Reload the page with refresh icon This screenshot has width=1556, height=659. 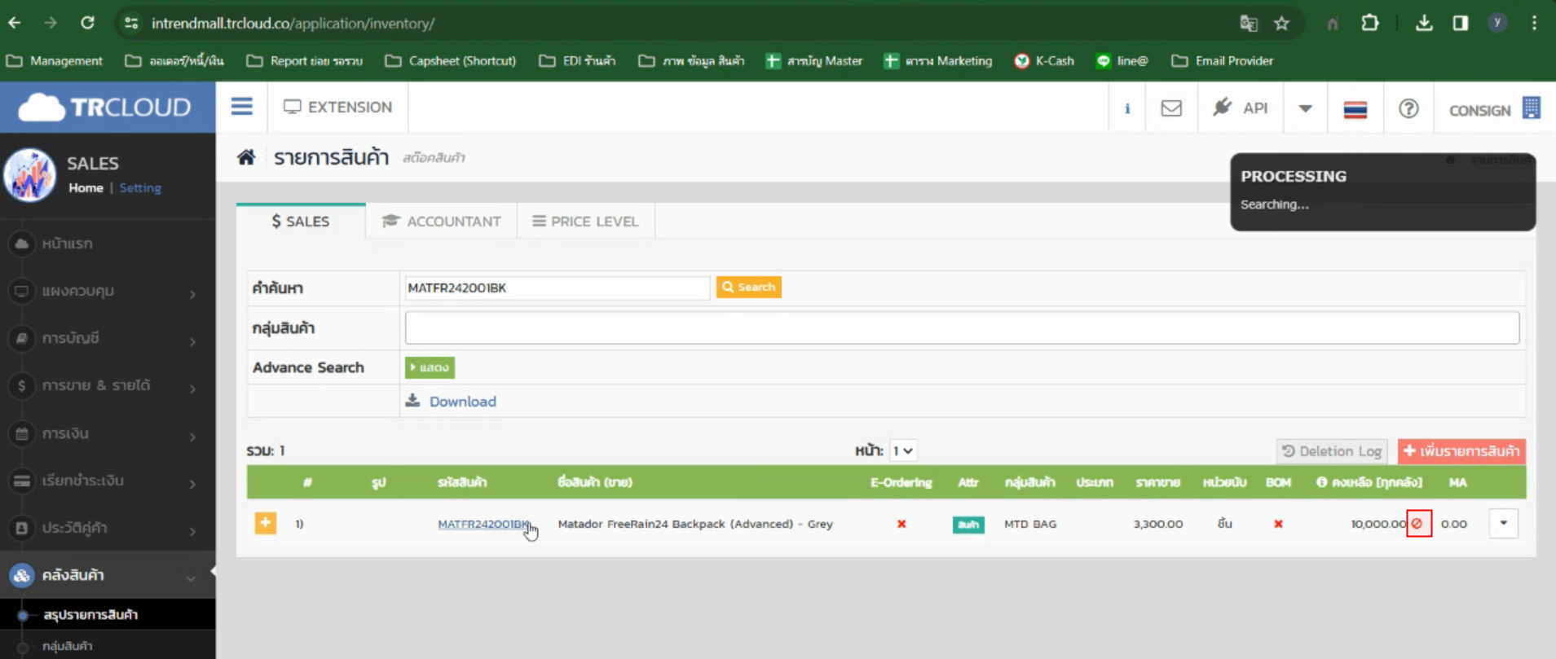click(87, 23)
